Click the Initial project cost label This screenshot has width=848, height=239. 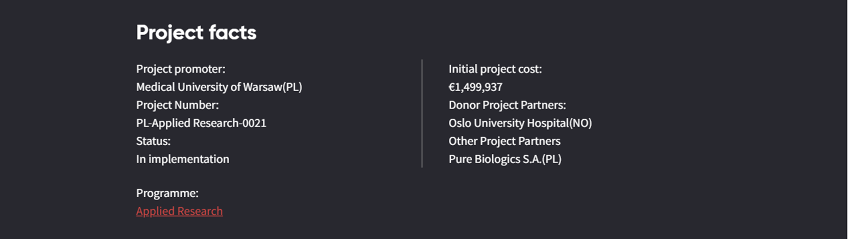495,69
